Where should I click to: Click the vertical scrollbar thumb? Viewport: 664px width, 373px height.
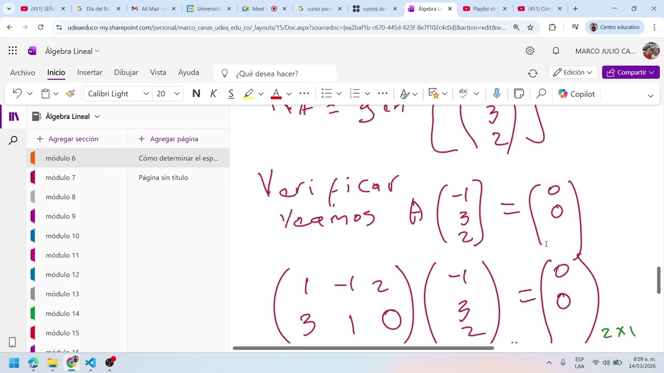click(x=659, y=280)
